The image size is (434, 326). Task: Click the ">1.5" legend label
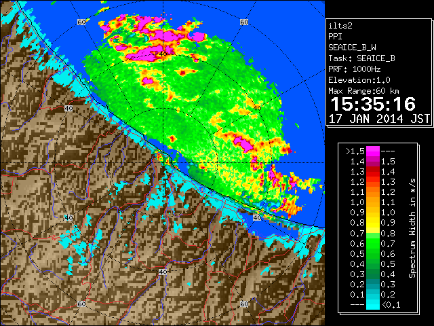355,151
